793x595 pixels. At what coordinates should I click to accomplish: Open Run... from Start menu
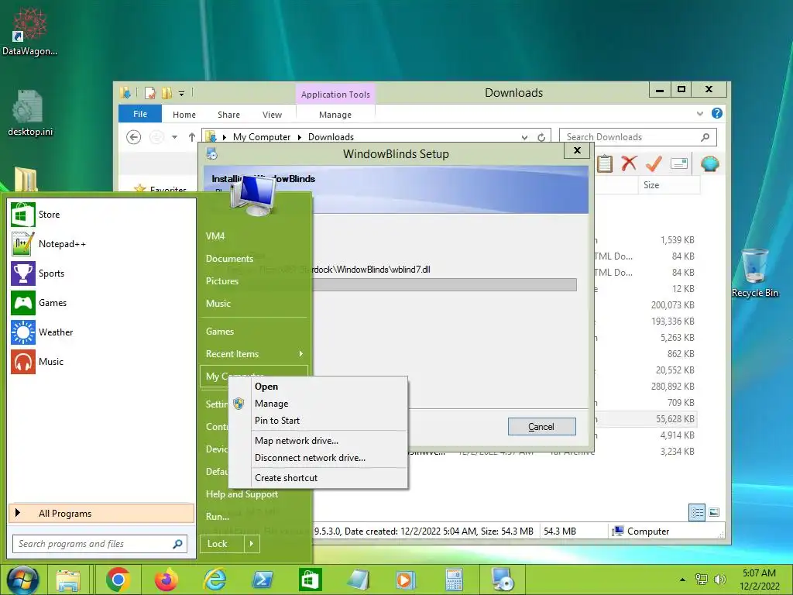tap(218, 517)
